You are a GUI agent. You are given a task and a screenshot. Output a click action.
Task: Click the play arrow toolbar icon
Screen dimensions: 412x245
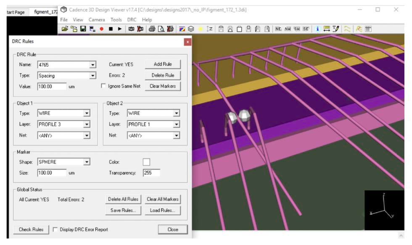119,29
